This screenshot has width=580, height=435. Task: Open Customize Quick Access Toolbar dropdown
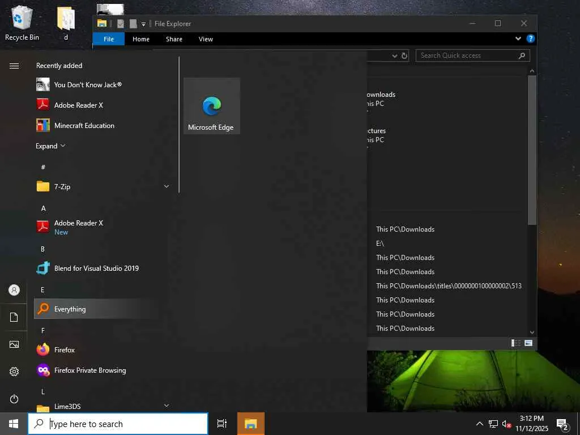143,24
